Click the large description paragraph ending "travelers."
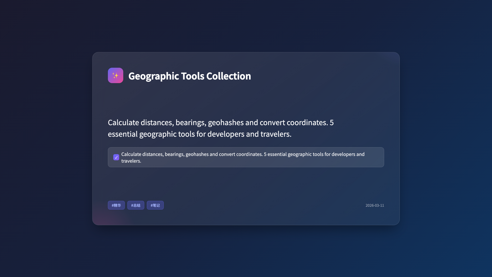Screen dimensions: 492x277 click(221, 128)
